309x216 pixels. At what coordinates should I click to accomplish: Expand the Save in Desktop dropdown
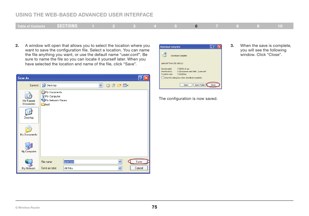(x=100, y=85)
